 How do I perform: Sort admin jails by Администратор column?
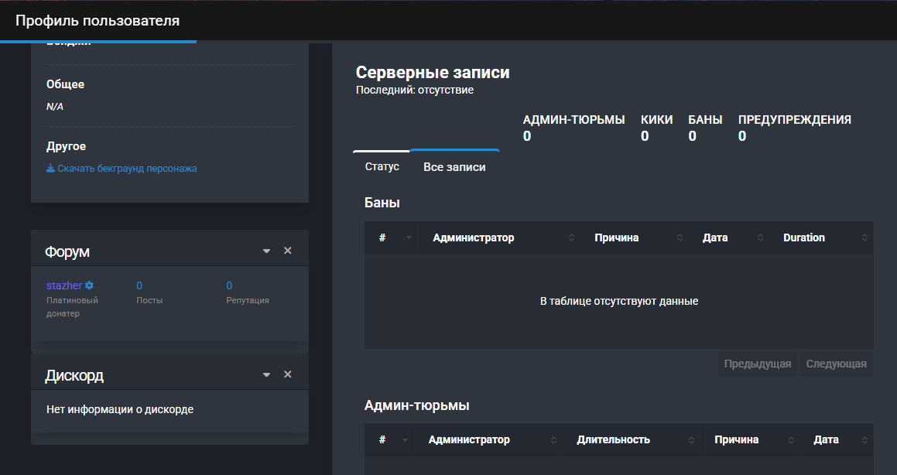click(x=469, y=439)
